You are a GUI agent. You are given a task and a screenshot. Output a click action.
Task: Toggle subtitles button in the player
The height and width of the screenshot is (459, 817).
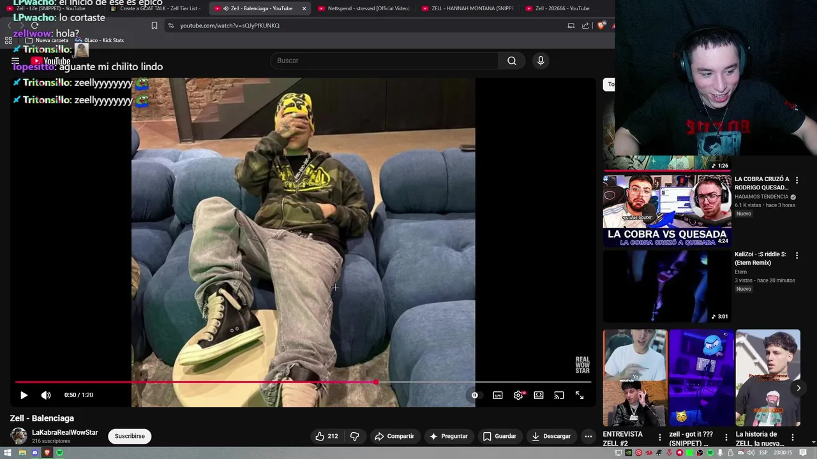tap(498, 395)
